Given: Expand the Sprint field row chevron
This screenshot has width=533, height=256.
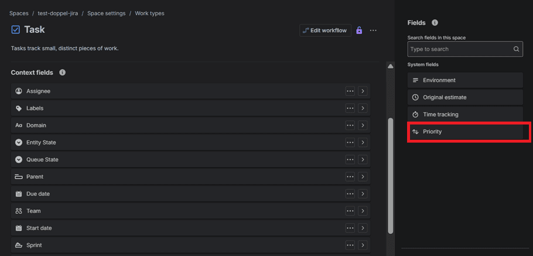Looking at the screenshot, I should pyautogui.click(x=363, y=245).
